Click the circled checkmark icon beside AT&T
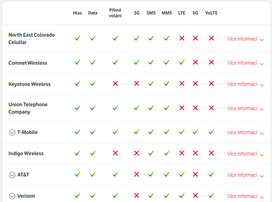Image resolution: width=272 pixels, height=202 pixels. coord(12,175)
